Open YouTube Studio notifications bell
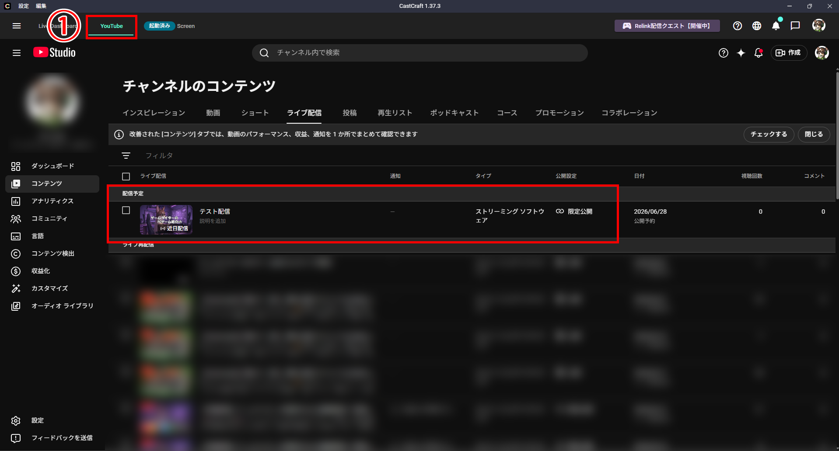 point(759,53)
